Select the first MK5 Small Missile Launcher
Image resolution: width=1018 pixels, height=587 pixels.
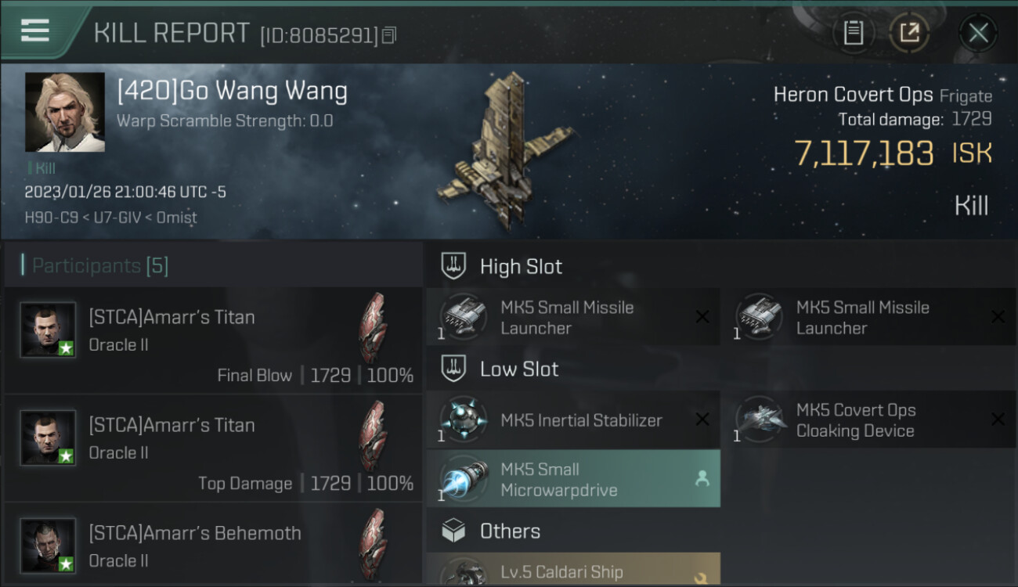click(x=573, y=317)
